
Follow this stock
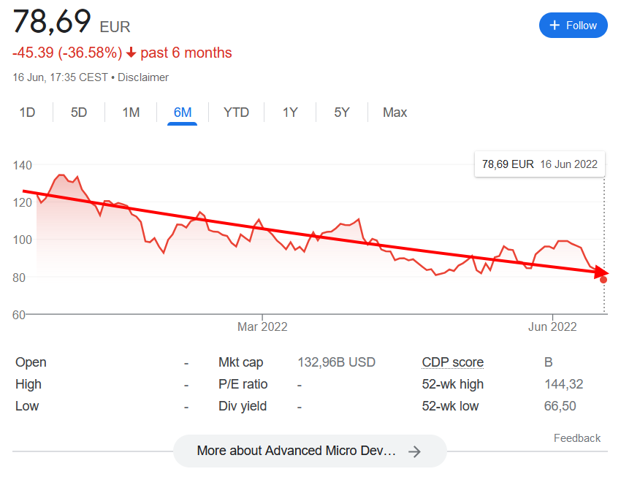click(x=573, y=26)
